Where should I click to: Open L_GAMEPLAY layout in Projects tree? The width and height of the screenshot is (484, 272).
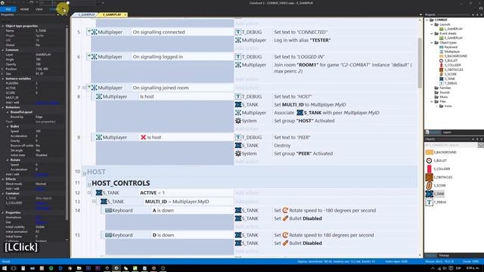pyautogui.click(x=453, y=29)
